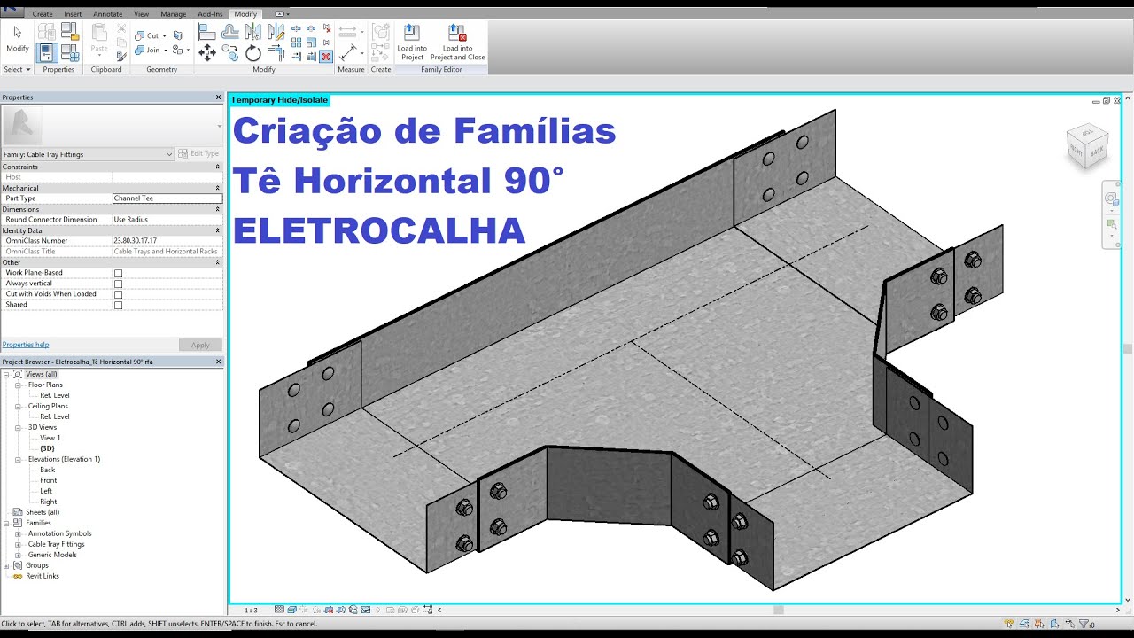The image size is (1134, 638).
Task: Select the Align tool
Action: (206, 32)
